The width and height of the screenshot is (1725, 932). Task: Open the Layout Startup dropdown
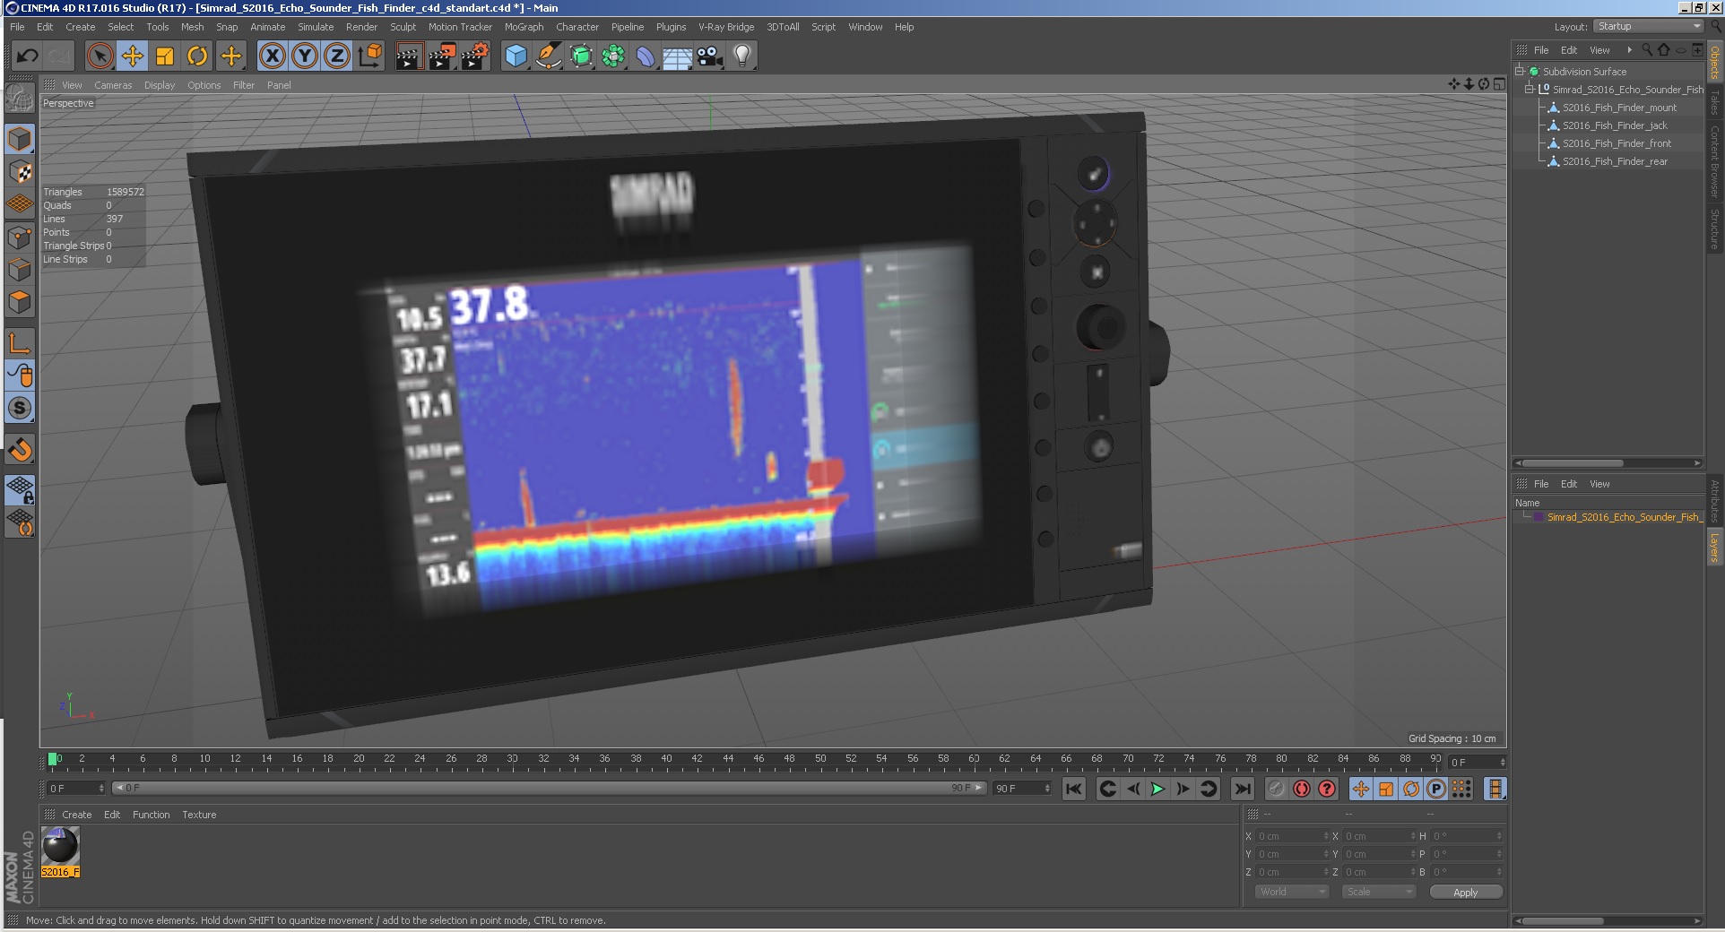(1649, 26)
